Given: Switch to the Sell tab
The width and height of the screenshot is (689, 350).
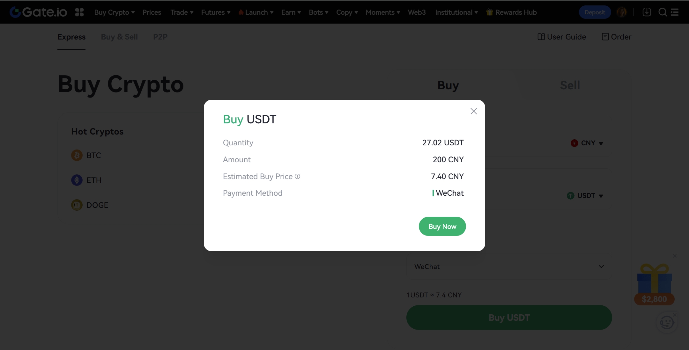Looking at the screenshot, I should [570, 85].
